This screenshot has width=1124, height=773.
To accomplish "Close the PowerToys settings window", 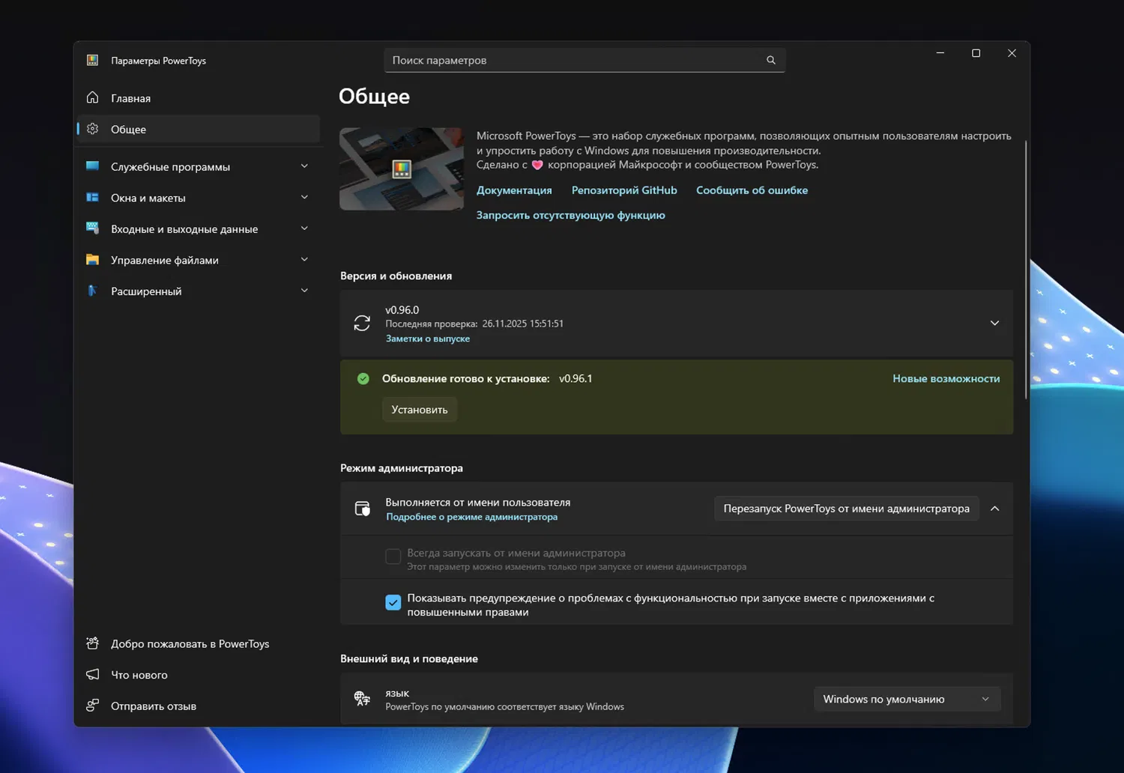I will pyautogui.click(x=1012, y=53).
